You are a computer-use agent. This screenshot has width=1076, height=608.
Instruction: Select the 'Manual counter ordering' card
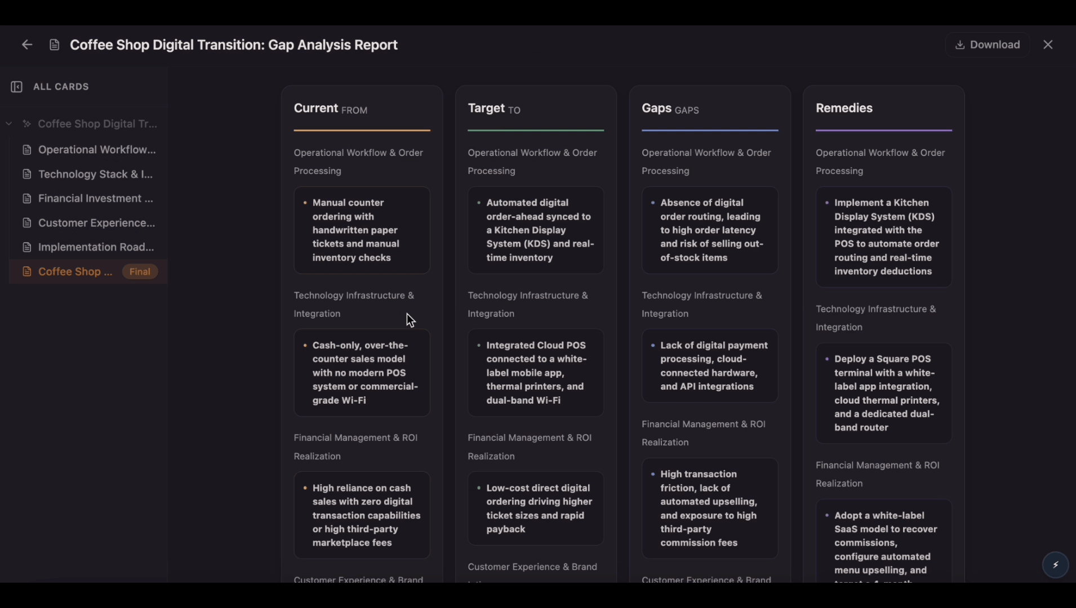tap(362, 230)
